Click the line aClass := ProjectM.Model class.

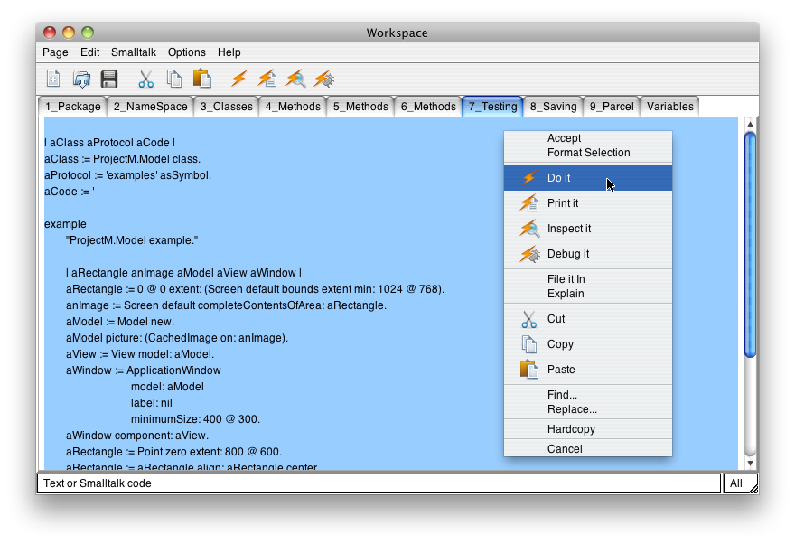[x=122, y=159]
